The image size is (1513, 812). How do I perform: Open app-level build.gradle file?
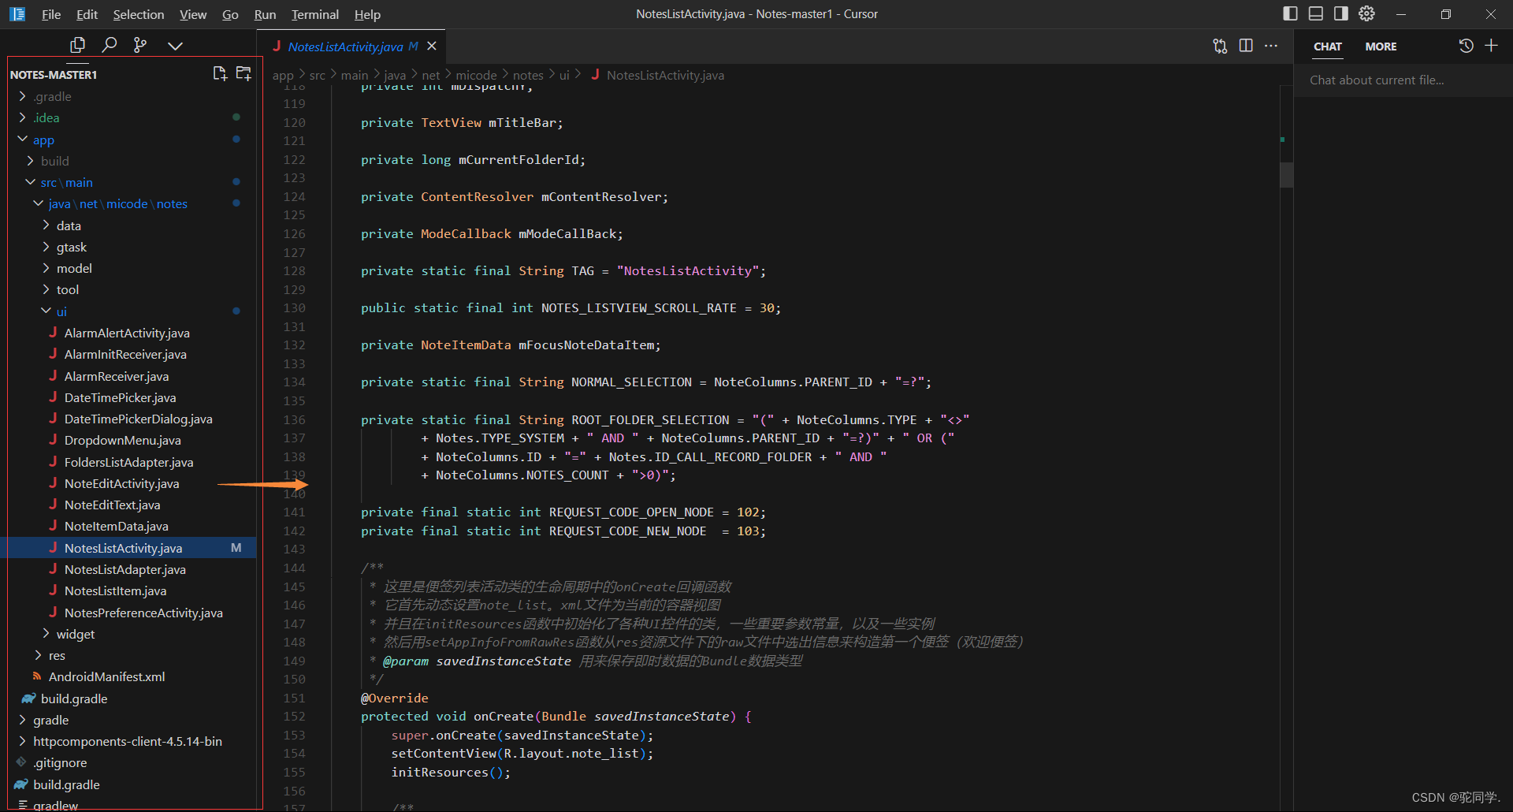coord(74,698)
